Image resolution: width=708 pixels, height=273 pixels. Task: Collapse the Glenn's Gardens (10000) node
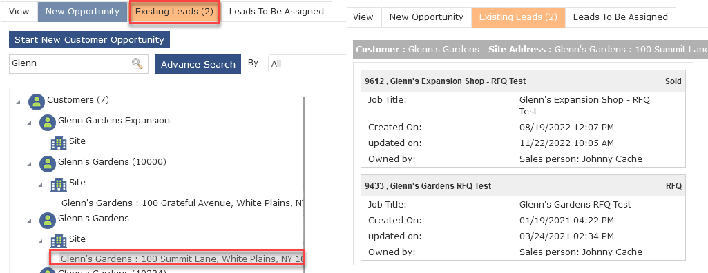click(x=29, y=165)
